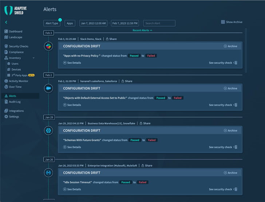Open Users under Inventory
Viewport: 265px width, 202px height.
[13, 64]
